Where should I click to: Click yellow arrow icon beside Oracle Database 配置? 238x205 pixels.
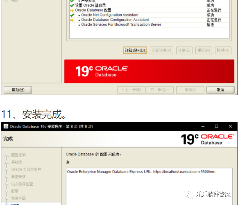tap(72, 11)
